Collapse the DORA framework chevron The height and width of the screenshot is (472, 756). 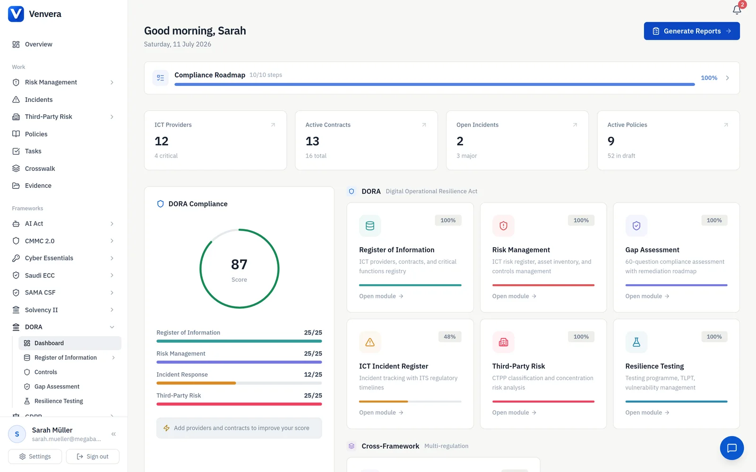(x=112, y=327)
